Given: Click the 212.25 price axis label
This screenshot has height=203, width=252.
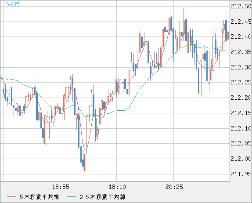Looking at the screenshot, I should pyautogui.click(x=241, y=82).
